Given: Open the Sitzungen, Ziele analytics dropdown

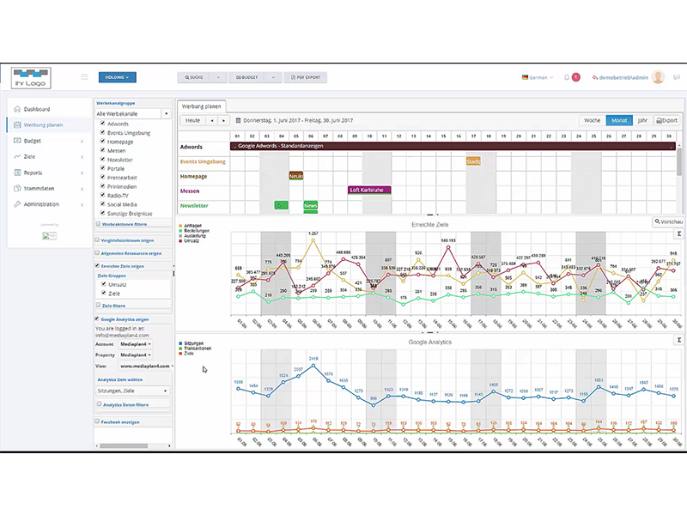Looking at the screenshot, I should click(133, 391).
